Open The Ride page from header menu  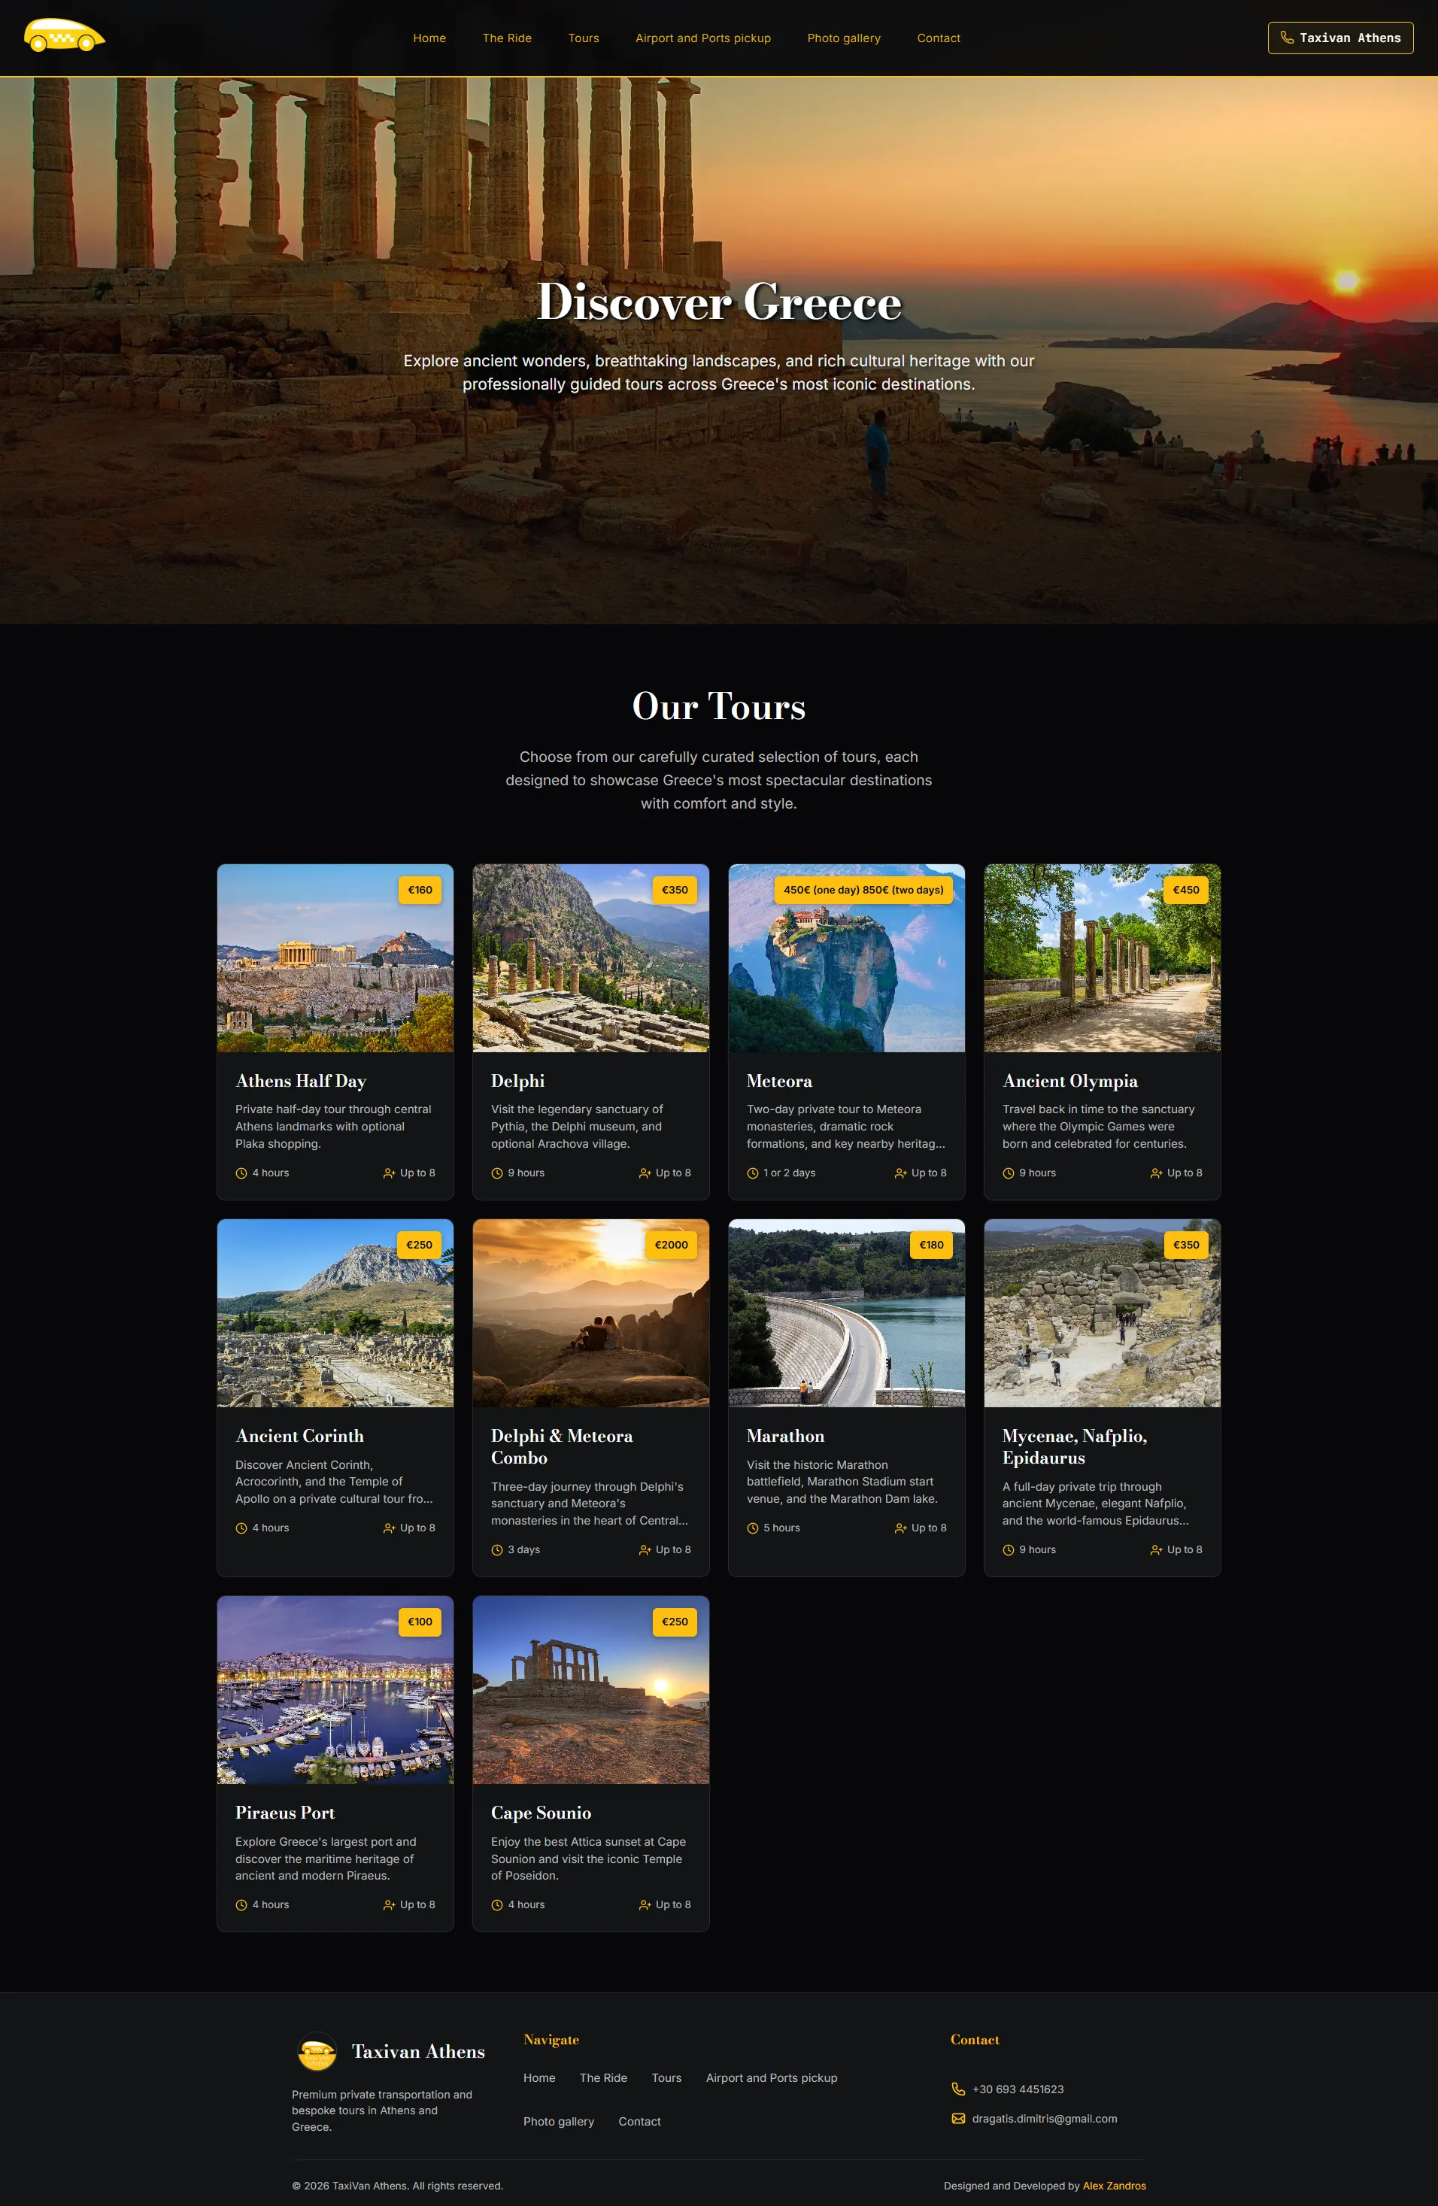click(x=507, y=38)
